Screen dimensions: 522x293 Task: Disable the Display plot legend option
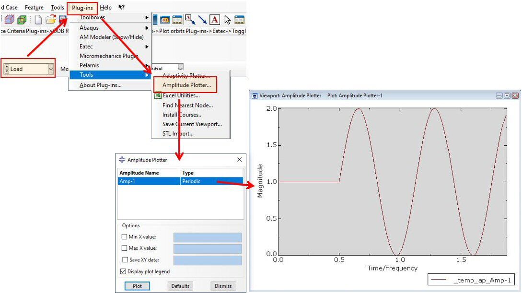124,271
